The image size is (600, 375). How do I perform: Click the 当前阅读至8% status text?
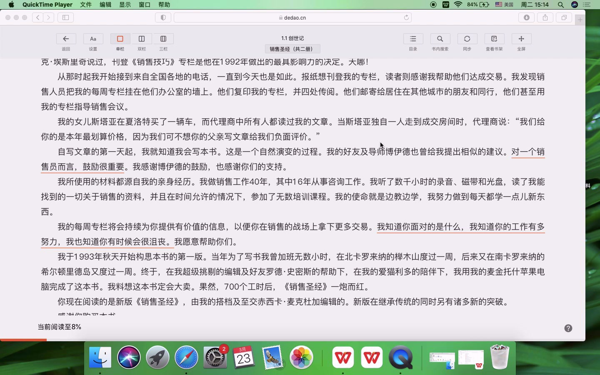[x=59, y=327]
